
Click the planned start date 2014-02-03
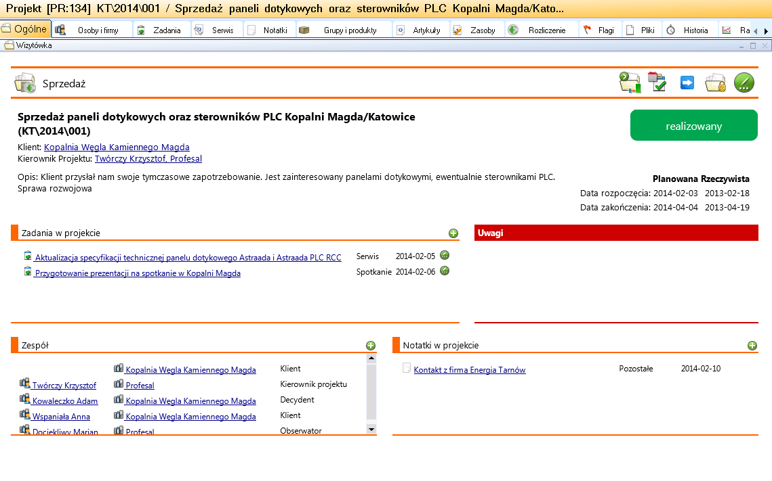coord(676,193)
